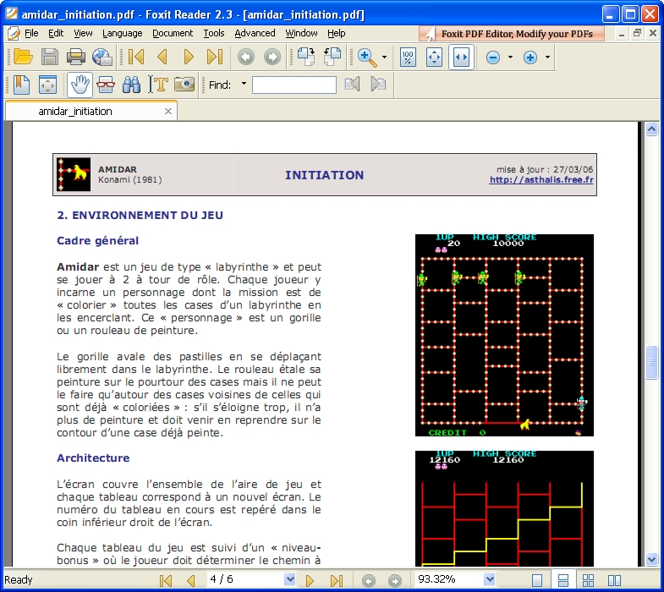Enable continuous page layout in status bar

tap(562, 580)
